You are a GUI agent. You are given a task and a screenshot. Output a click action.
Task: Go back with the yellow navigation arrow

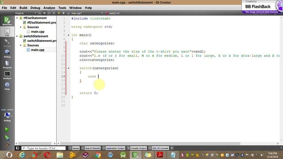pyautogui.click(x=59, y=13)
